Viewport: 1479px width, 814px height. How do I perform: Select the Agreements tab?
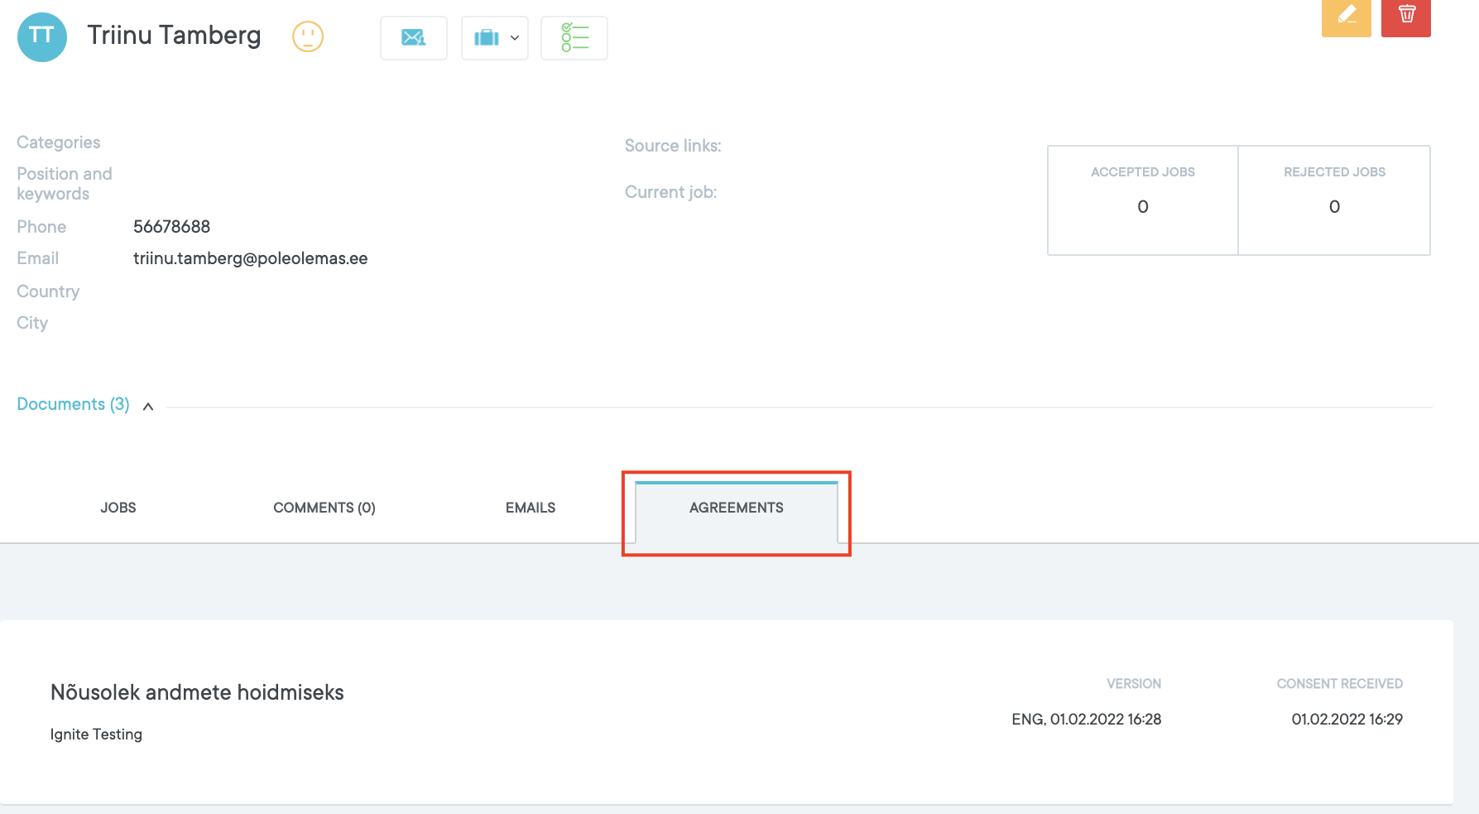click(736, 508)
